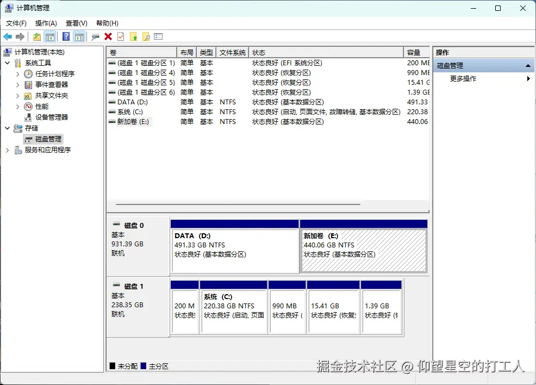Expand the 任务计划程序 tree node
The height and width of the screenshot is (385, 536).
[x=17, y=73]
